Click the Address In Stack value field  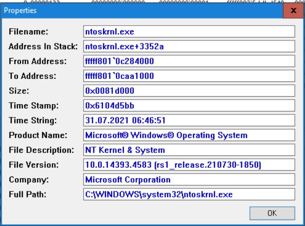tap(189, 46)
